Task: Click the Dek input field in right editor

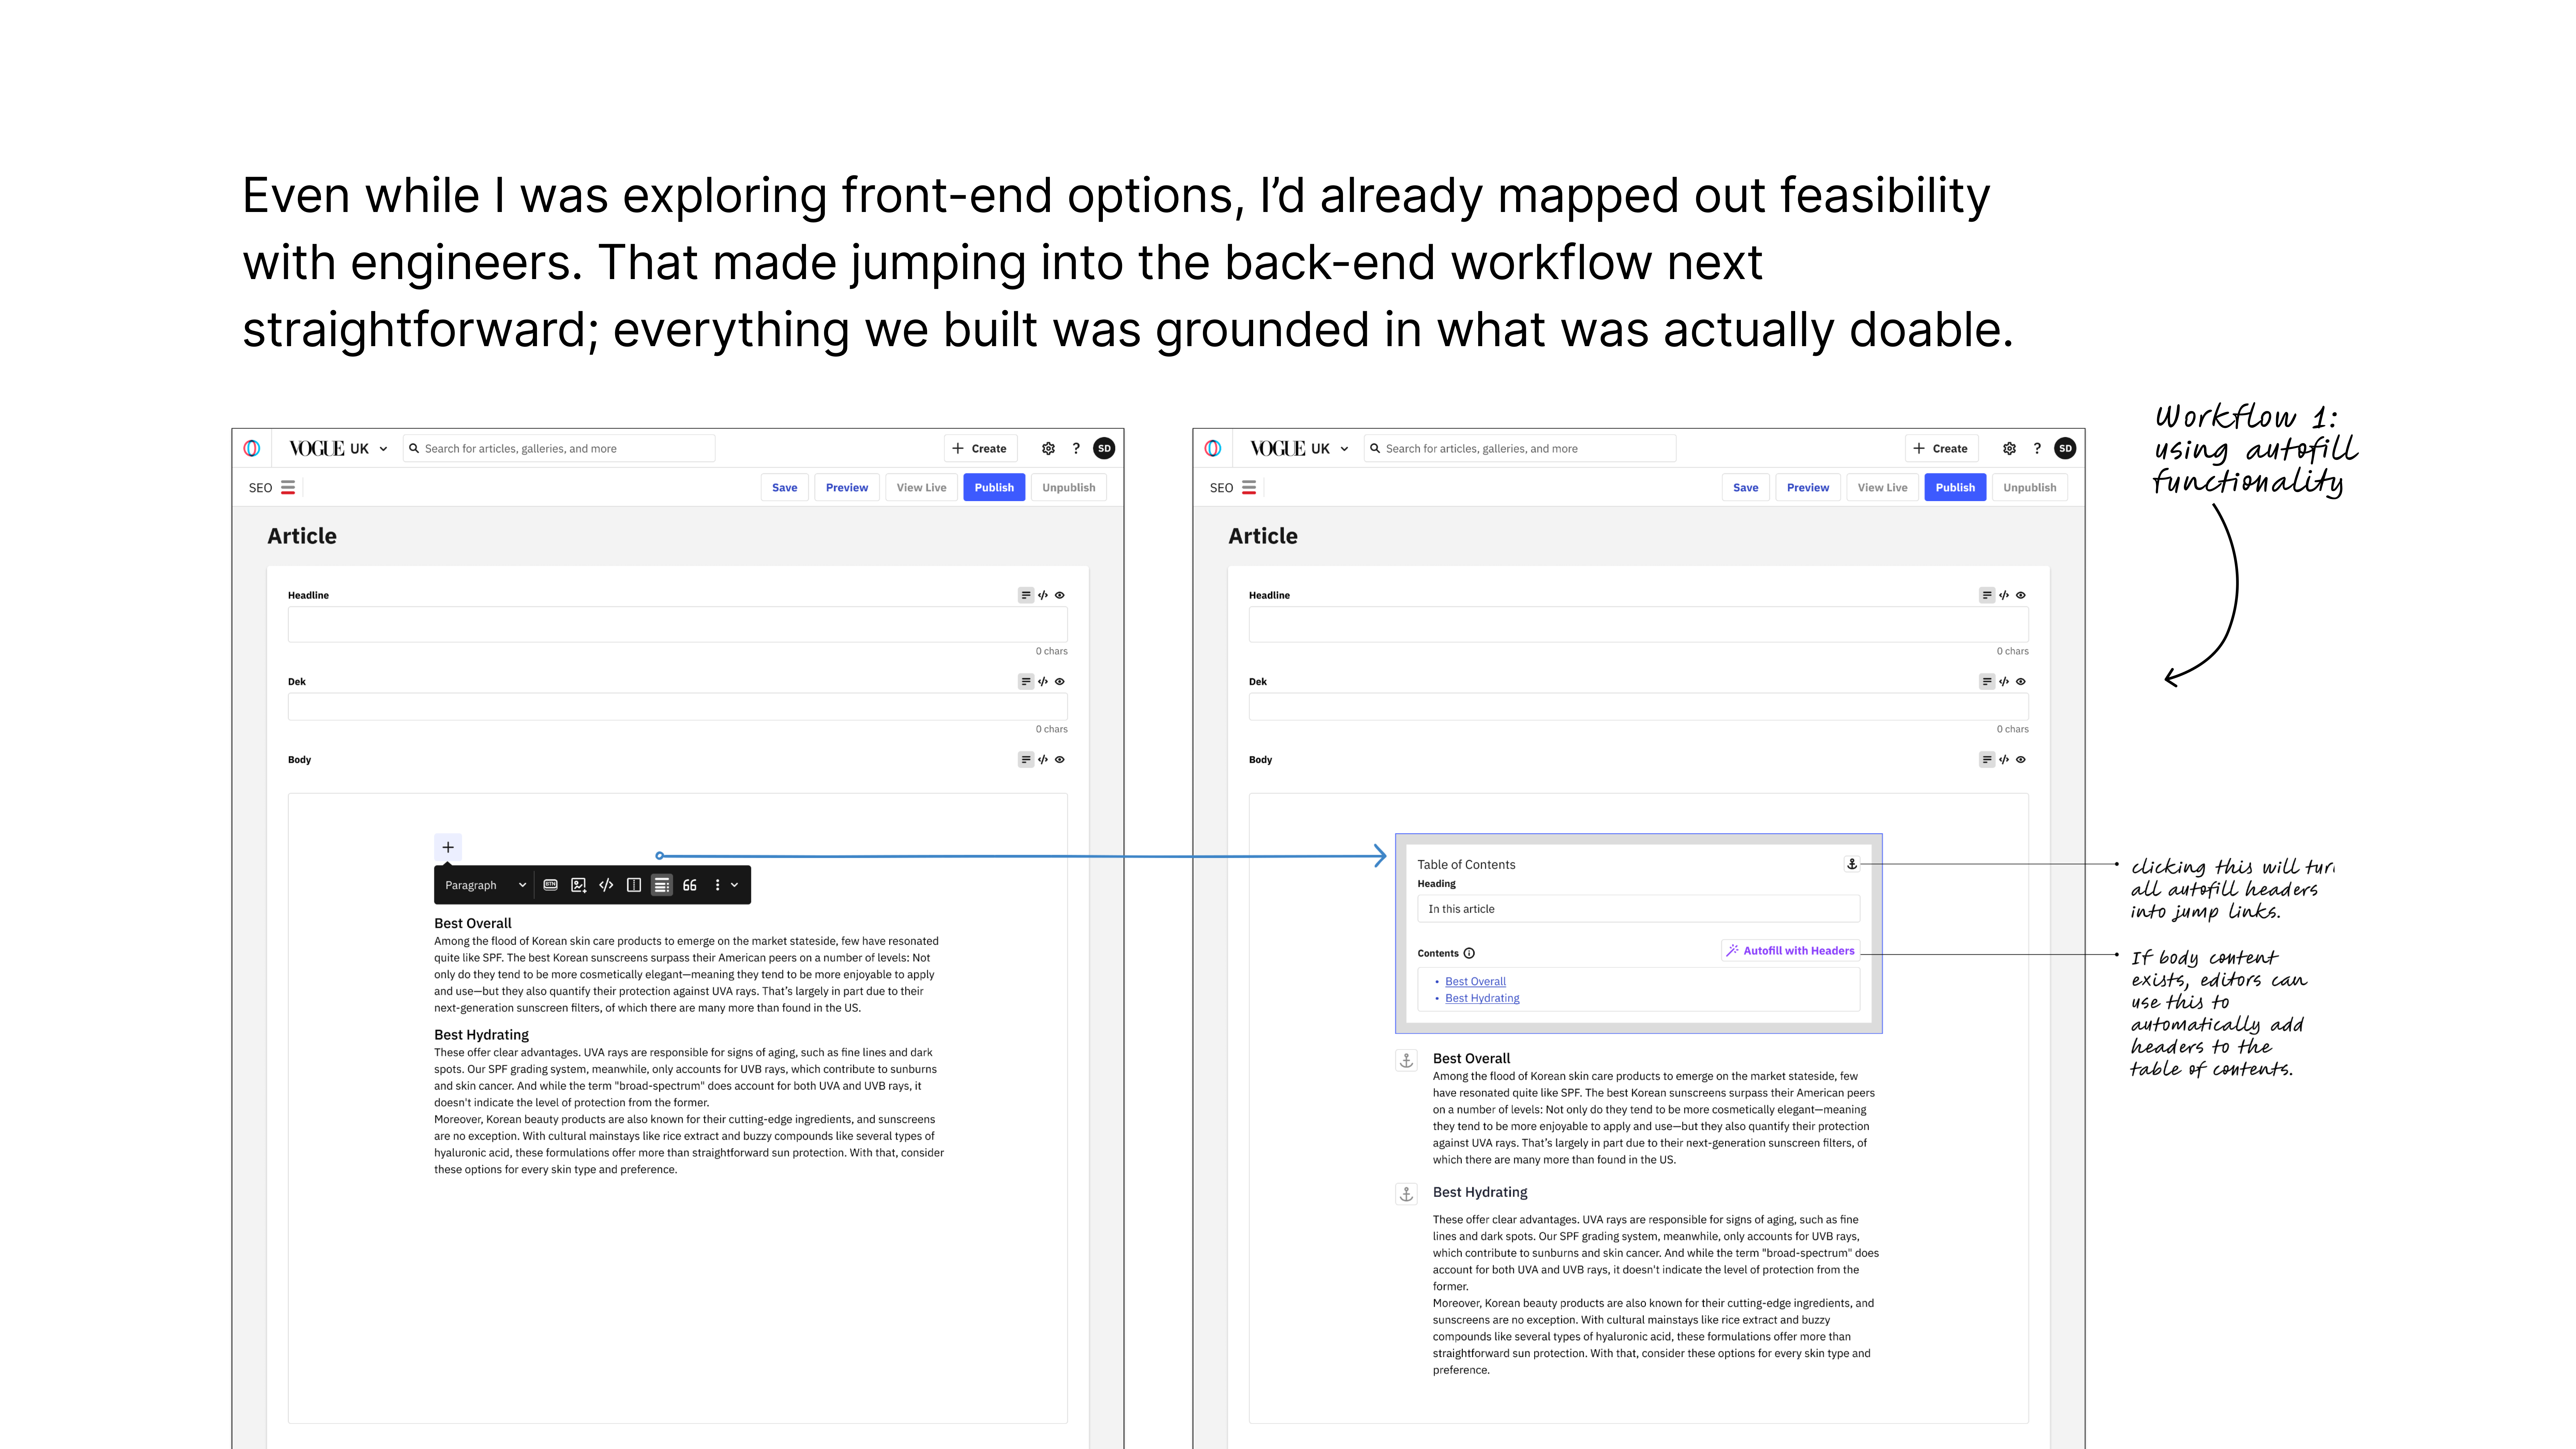Action: (x=1639, y=707)
